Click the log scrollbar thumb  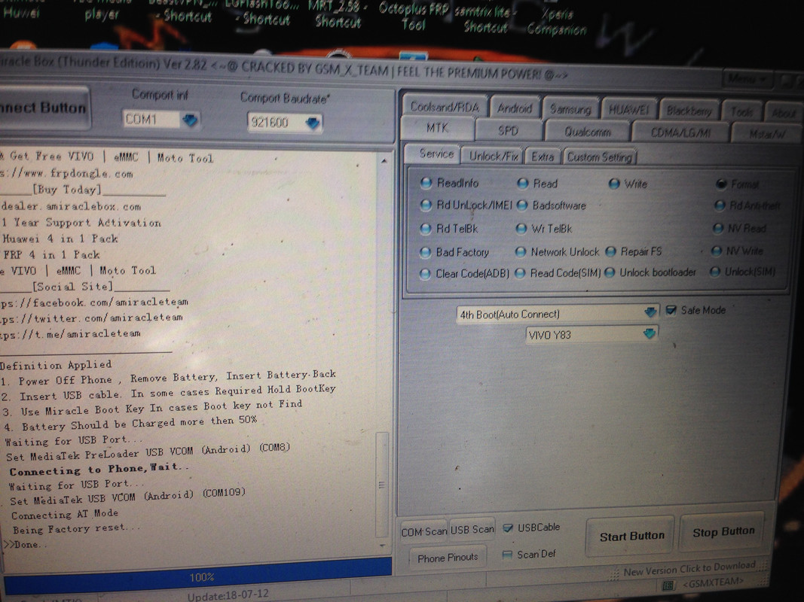pos(382,483)
